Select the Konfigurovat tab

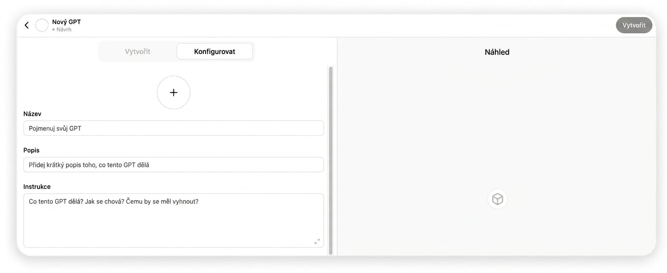pos(214,52)
